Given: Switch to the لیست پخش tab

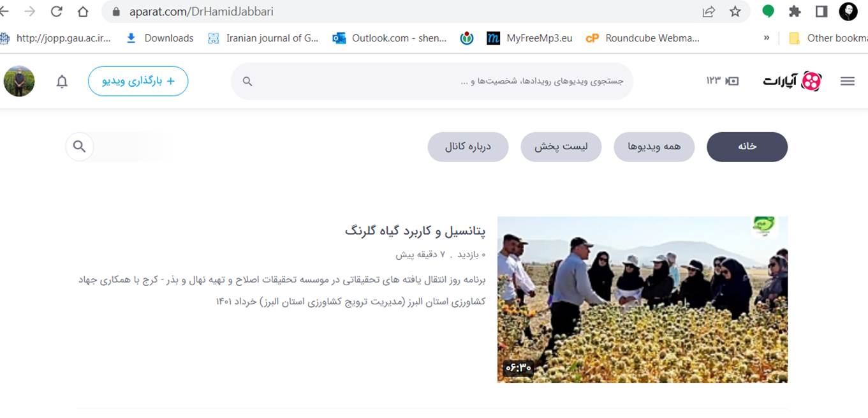Looking at the screenshot, I should pyautogui.click(x=561, y=147).
